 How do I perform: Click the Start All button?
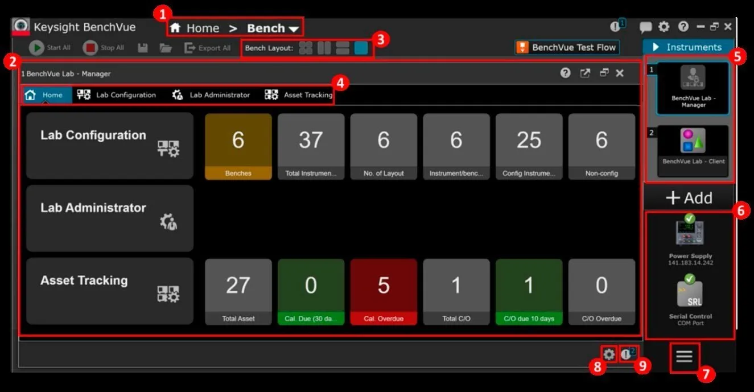50,48
